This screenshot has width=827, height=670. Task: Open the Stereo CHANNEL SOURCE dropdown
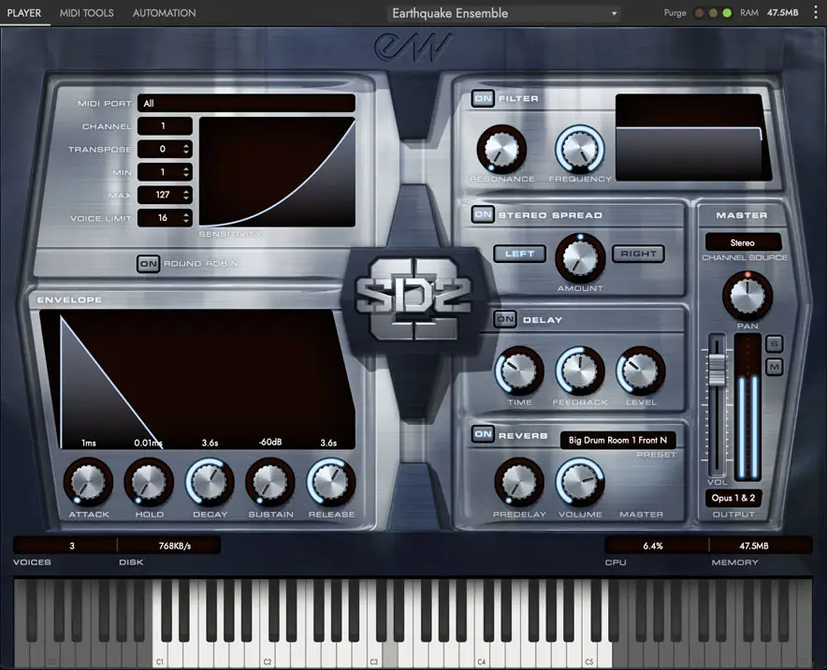pos(743,242)
